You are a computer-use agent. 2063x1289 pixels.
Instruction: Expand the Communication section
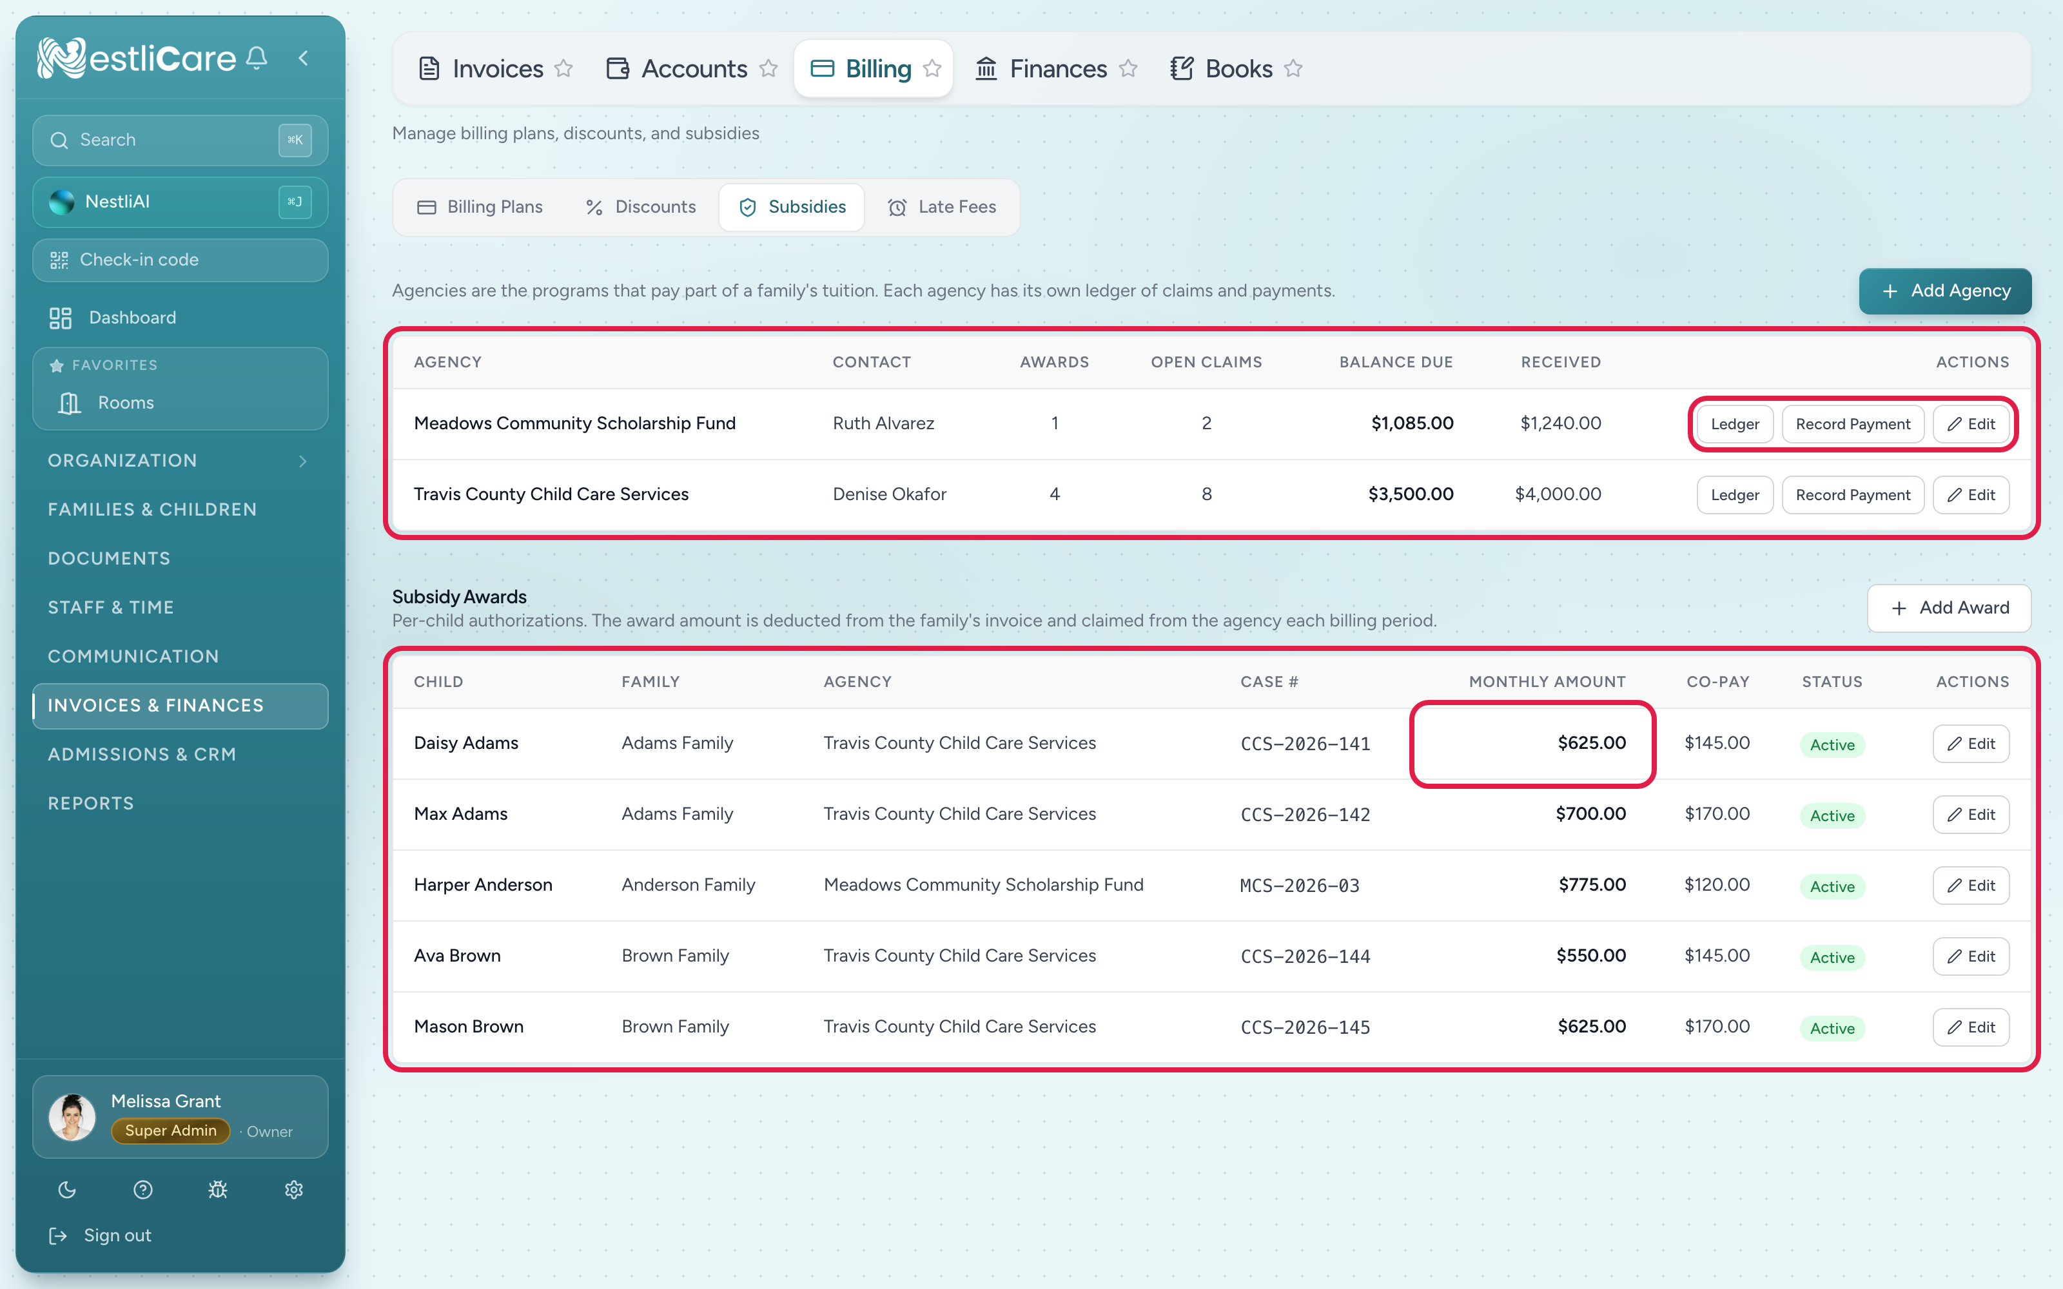tap(180, 657)
